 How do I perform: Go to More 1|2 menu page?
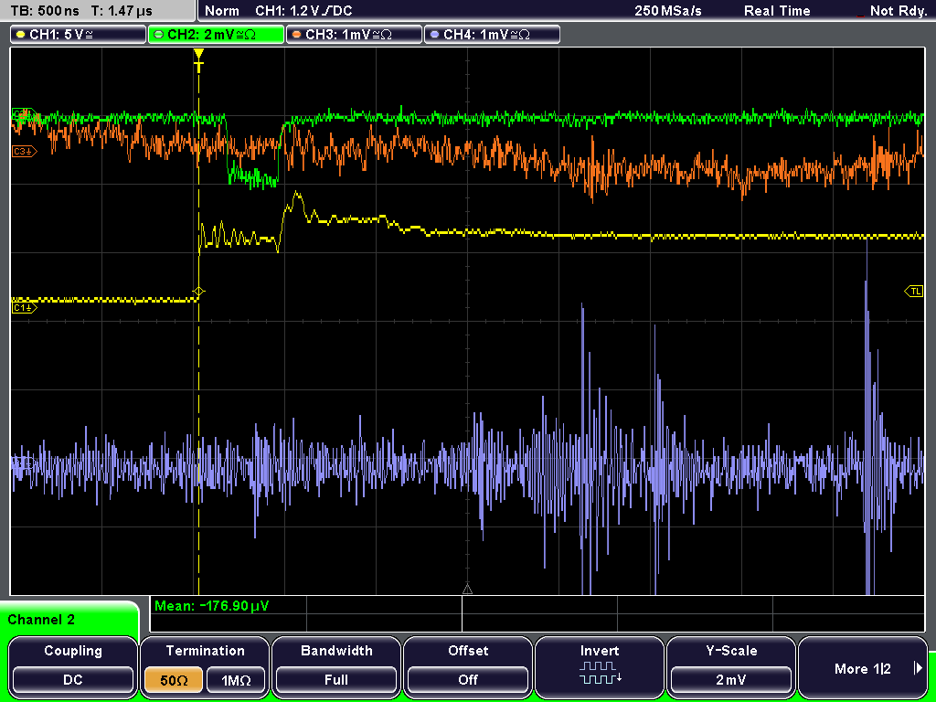coord(863,666)
